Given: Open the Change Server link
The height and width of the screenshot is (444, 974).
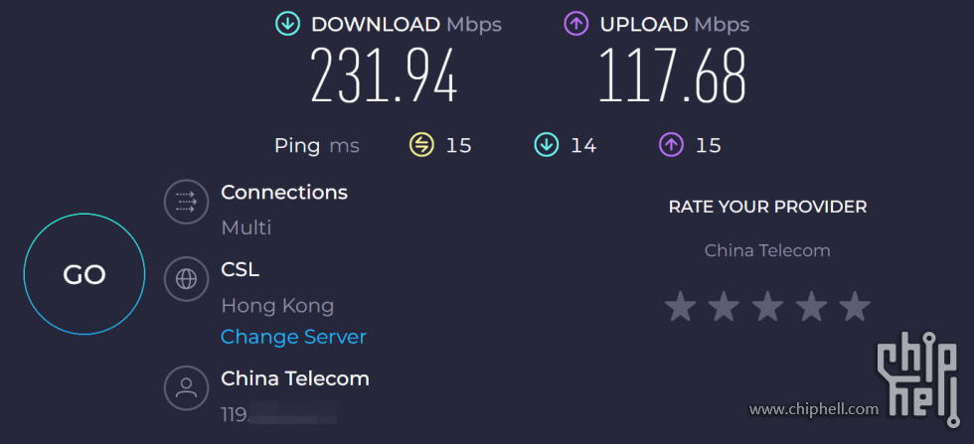Looking at the screenshot, I should pyautogui.click(x=293, y=337).
